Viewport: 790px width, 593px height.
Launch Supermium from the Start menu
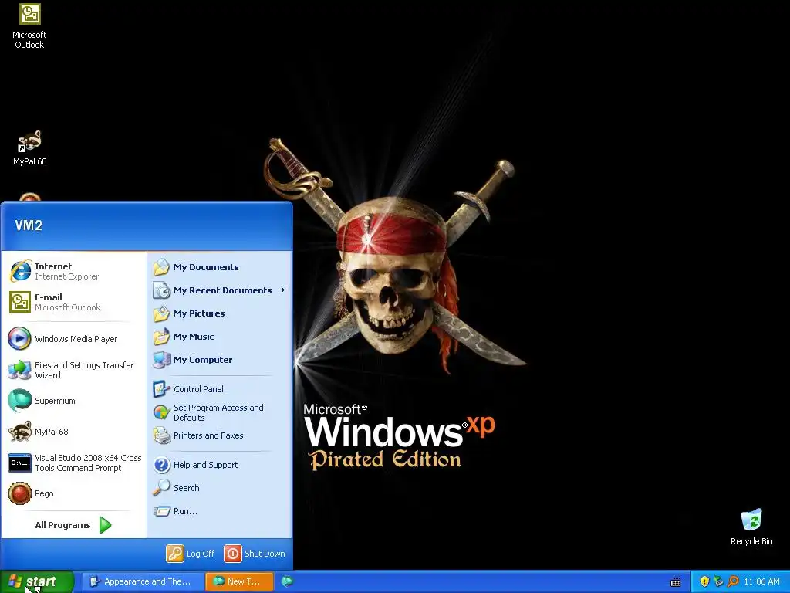[73, 401]
